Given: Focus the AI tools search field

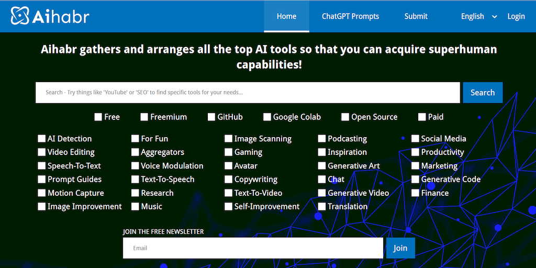Looking at the screenshot, I should 248,93.
